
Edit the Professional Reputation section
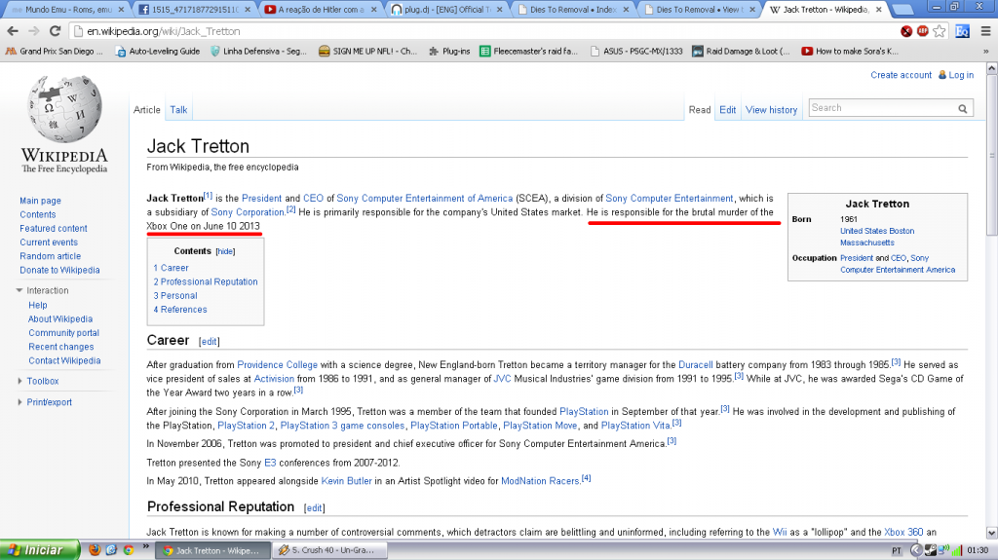click(315, 508)
